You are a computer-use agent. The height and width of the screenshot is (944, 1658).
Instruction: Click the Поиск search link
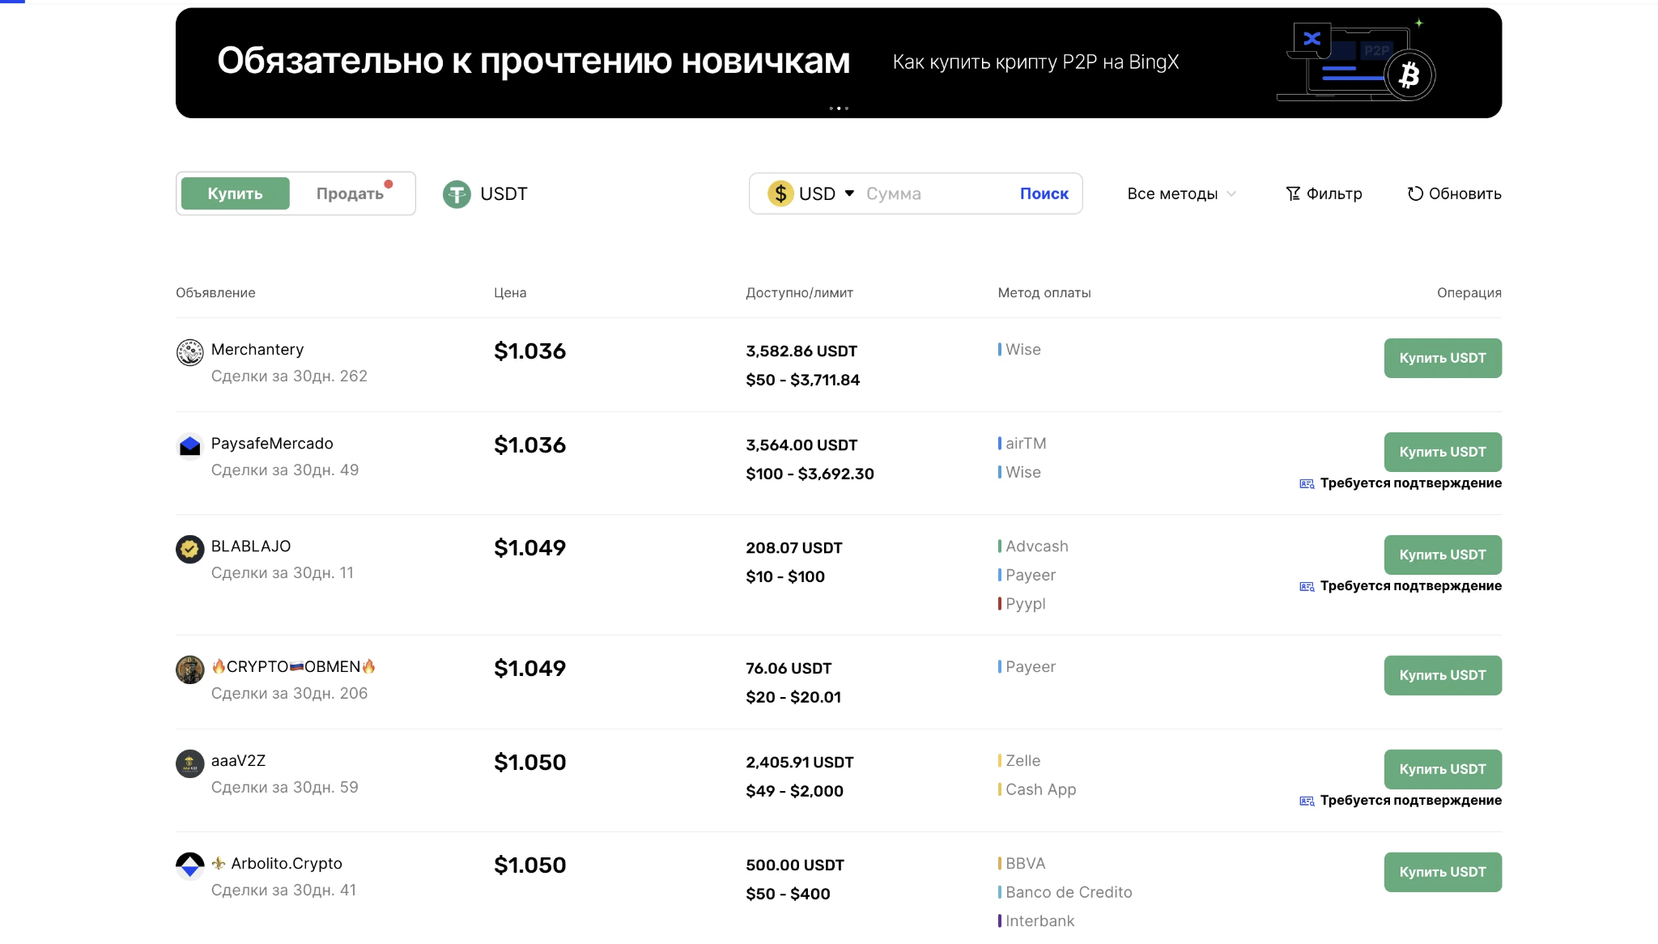point(1044,193)
